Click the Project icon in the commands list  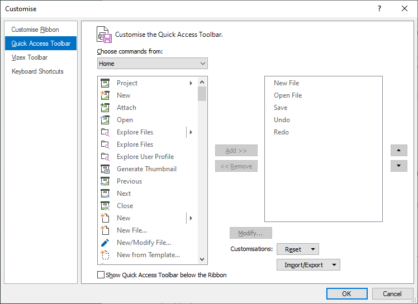point(105,83)
